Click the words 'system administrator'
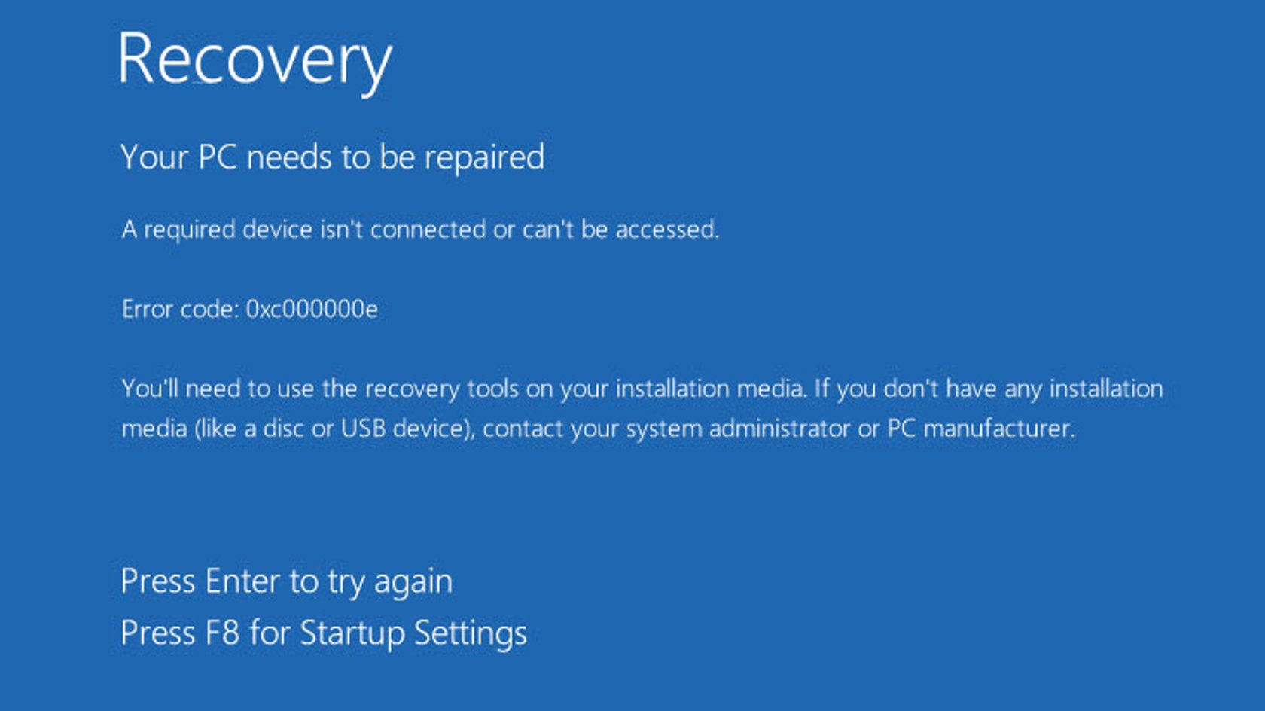Screen dimensions: 1265x711 738,429
